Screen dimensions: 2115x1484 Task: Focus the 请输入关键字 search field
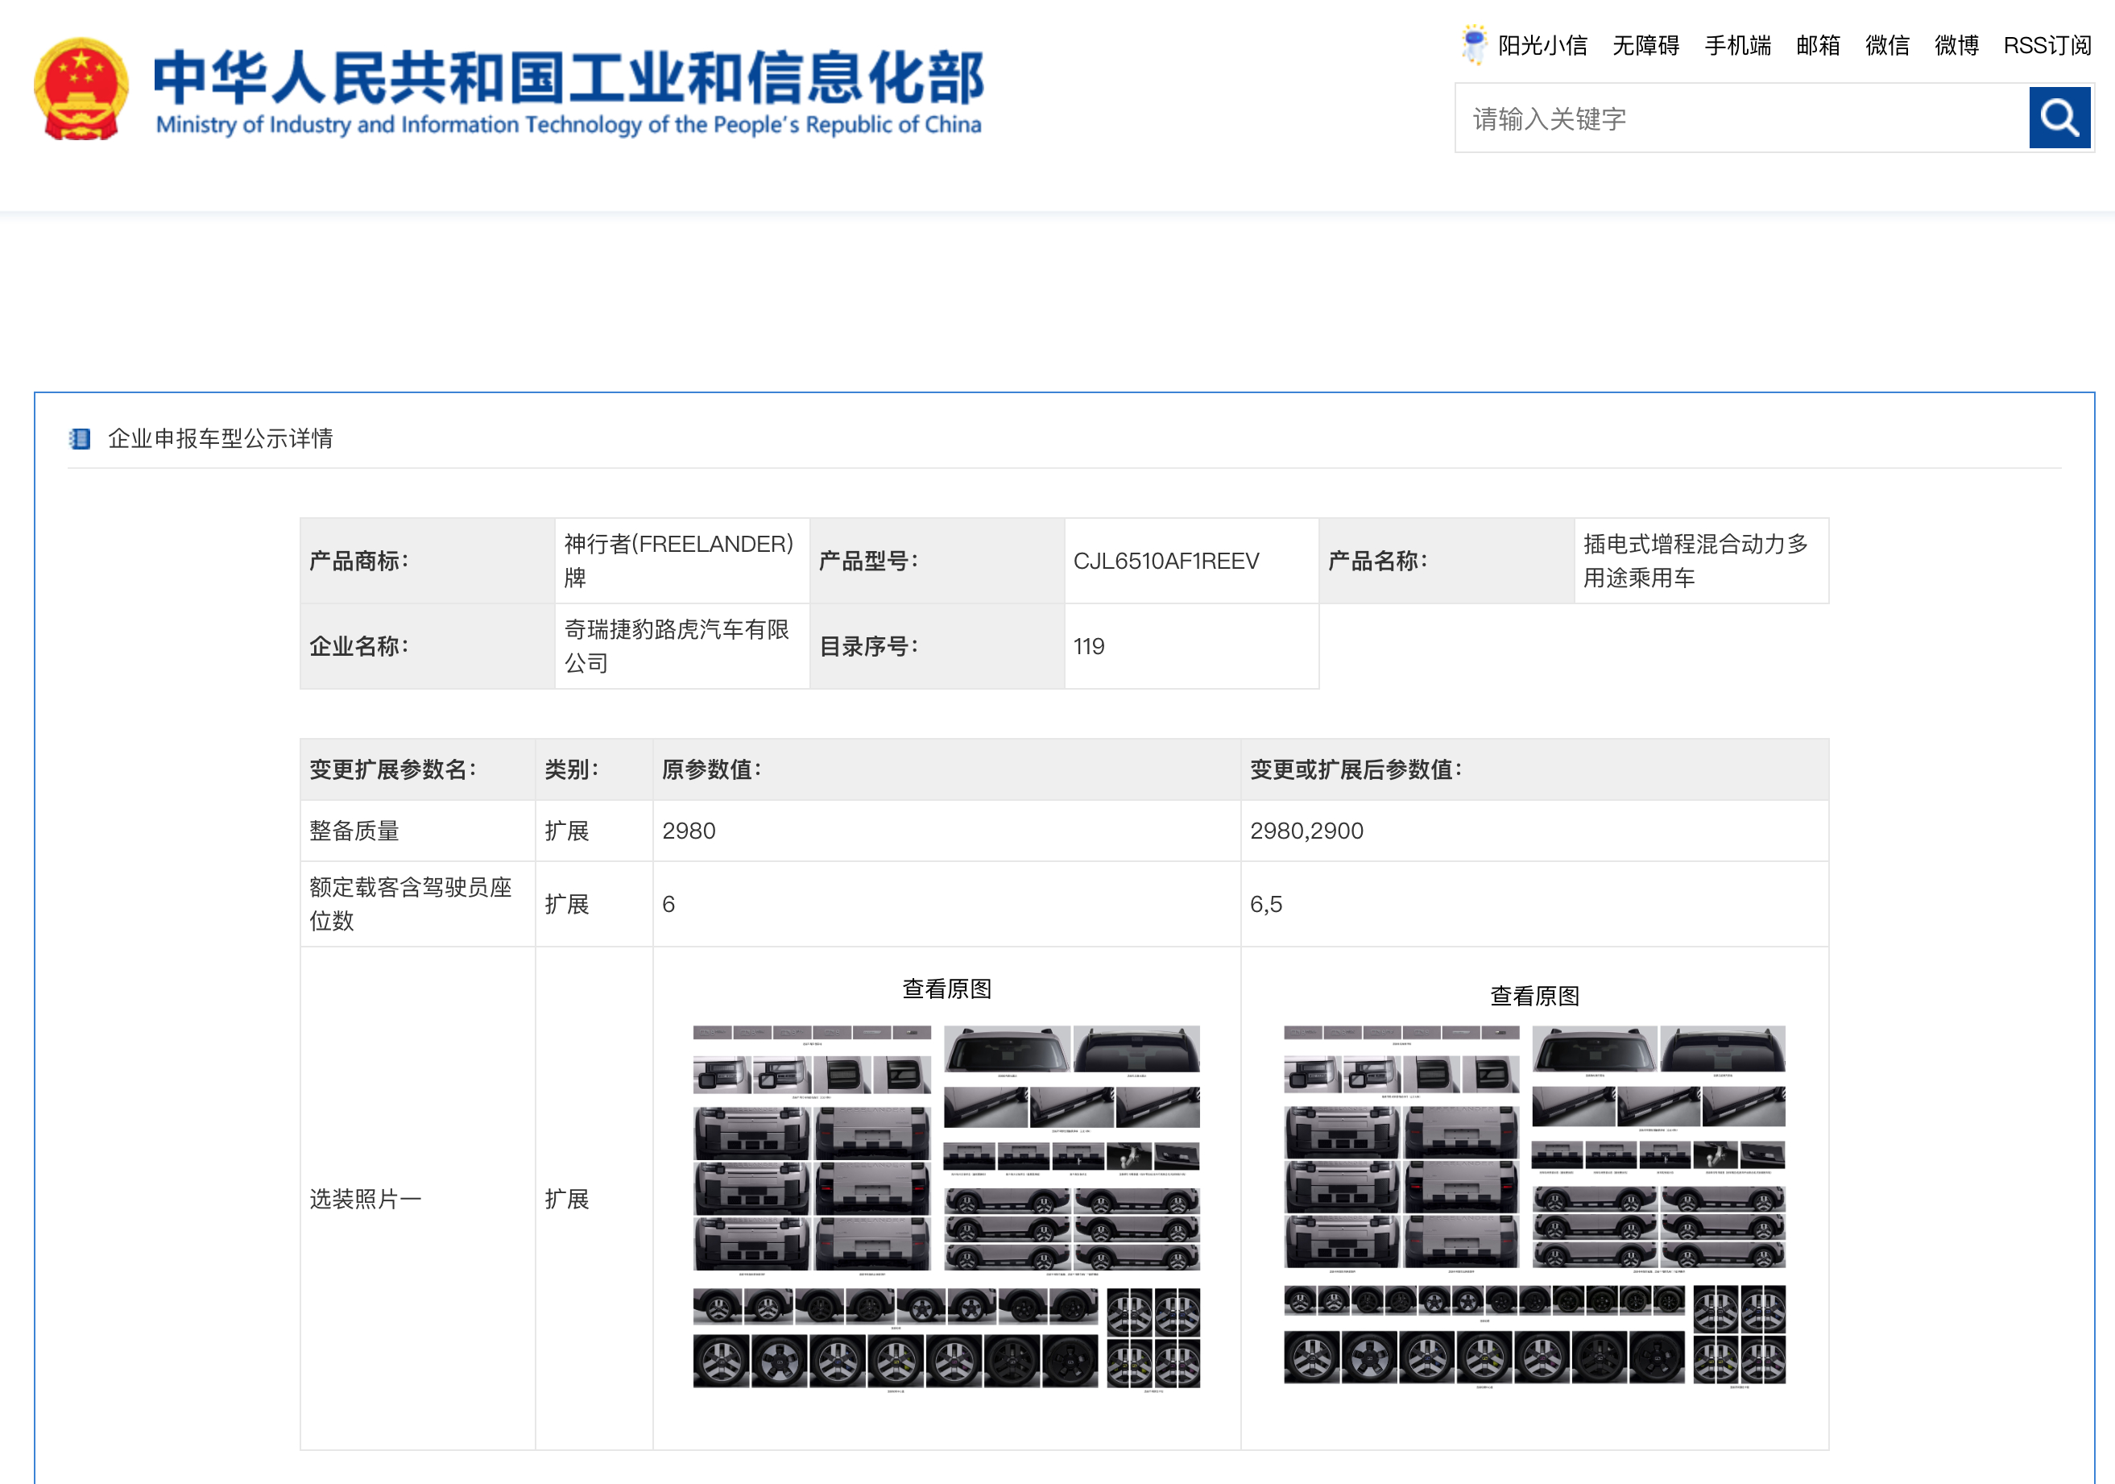(1742, 118)
